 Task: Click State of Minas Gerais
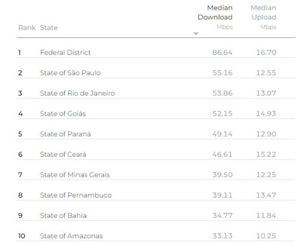pos(75,175)
